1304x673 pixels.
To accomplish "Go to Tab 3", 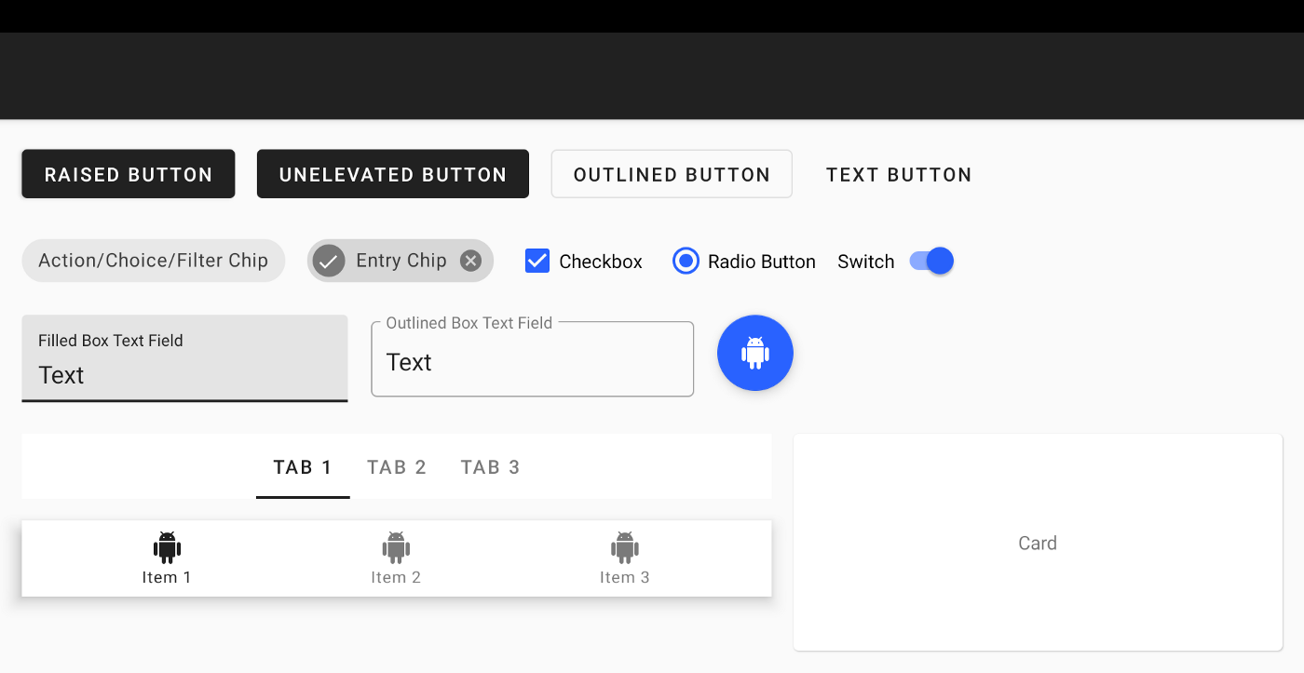I will [490, 467].
